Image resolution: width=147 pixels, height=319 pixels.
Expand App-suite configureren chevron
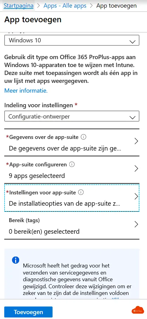pyautogui.click(x=136, y=169)
